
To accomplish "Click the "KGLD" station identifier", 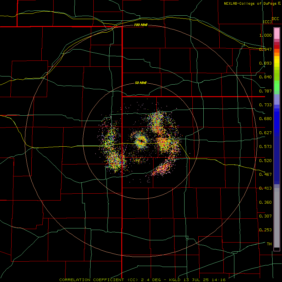I will pos(175,280).
